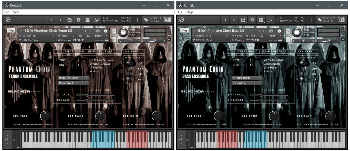Click octave up arrow beside Tenor keyboard

coord(7,135)
